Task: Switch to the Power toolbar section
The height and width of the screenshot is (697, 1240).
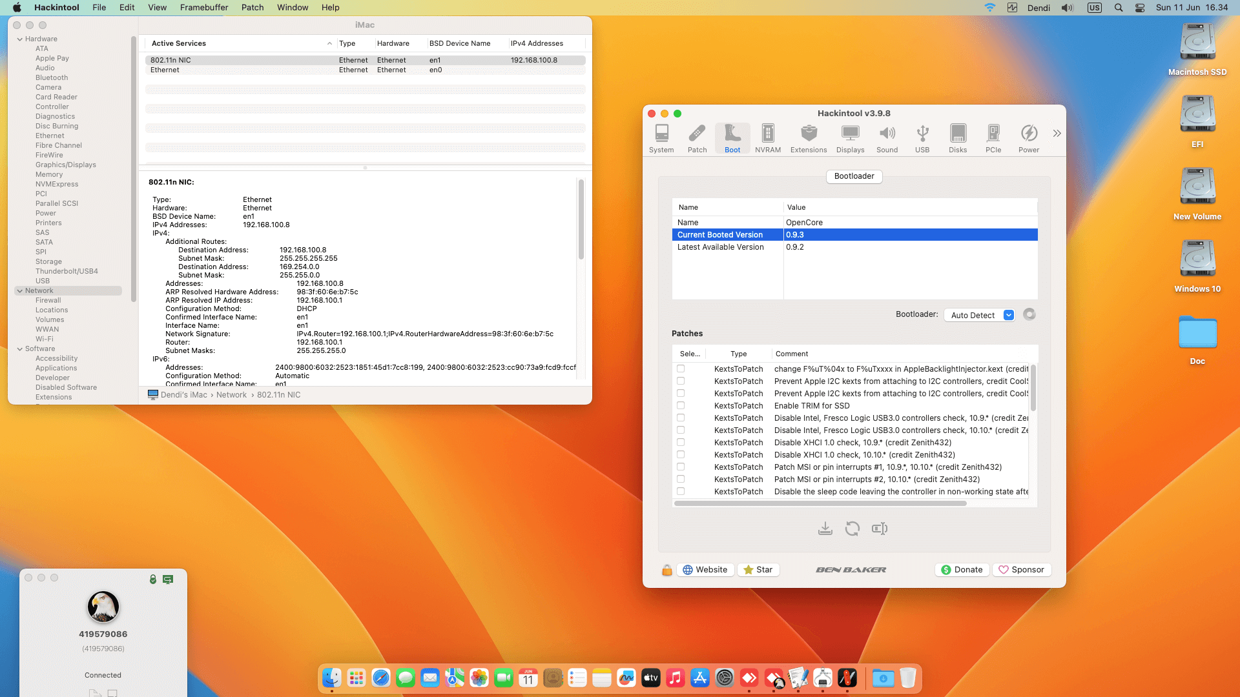Action: 1029,138
